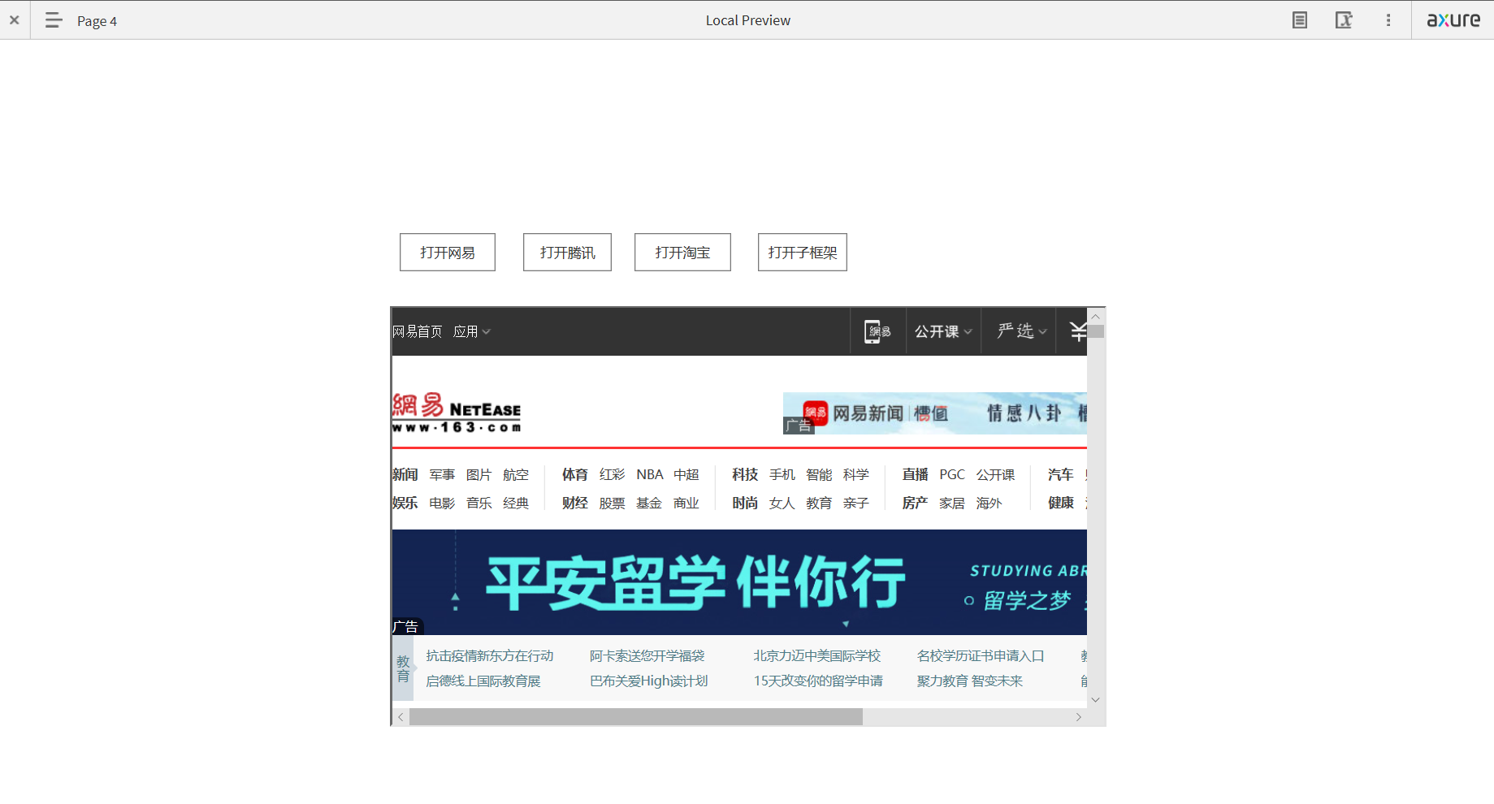Open the PGC navigation link
This screenshot has height=804, width=1494.
pyautogui.click(x=952, y=474)
